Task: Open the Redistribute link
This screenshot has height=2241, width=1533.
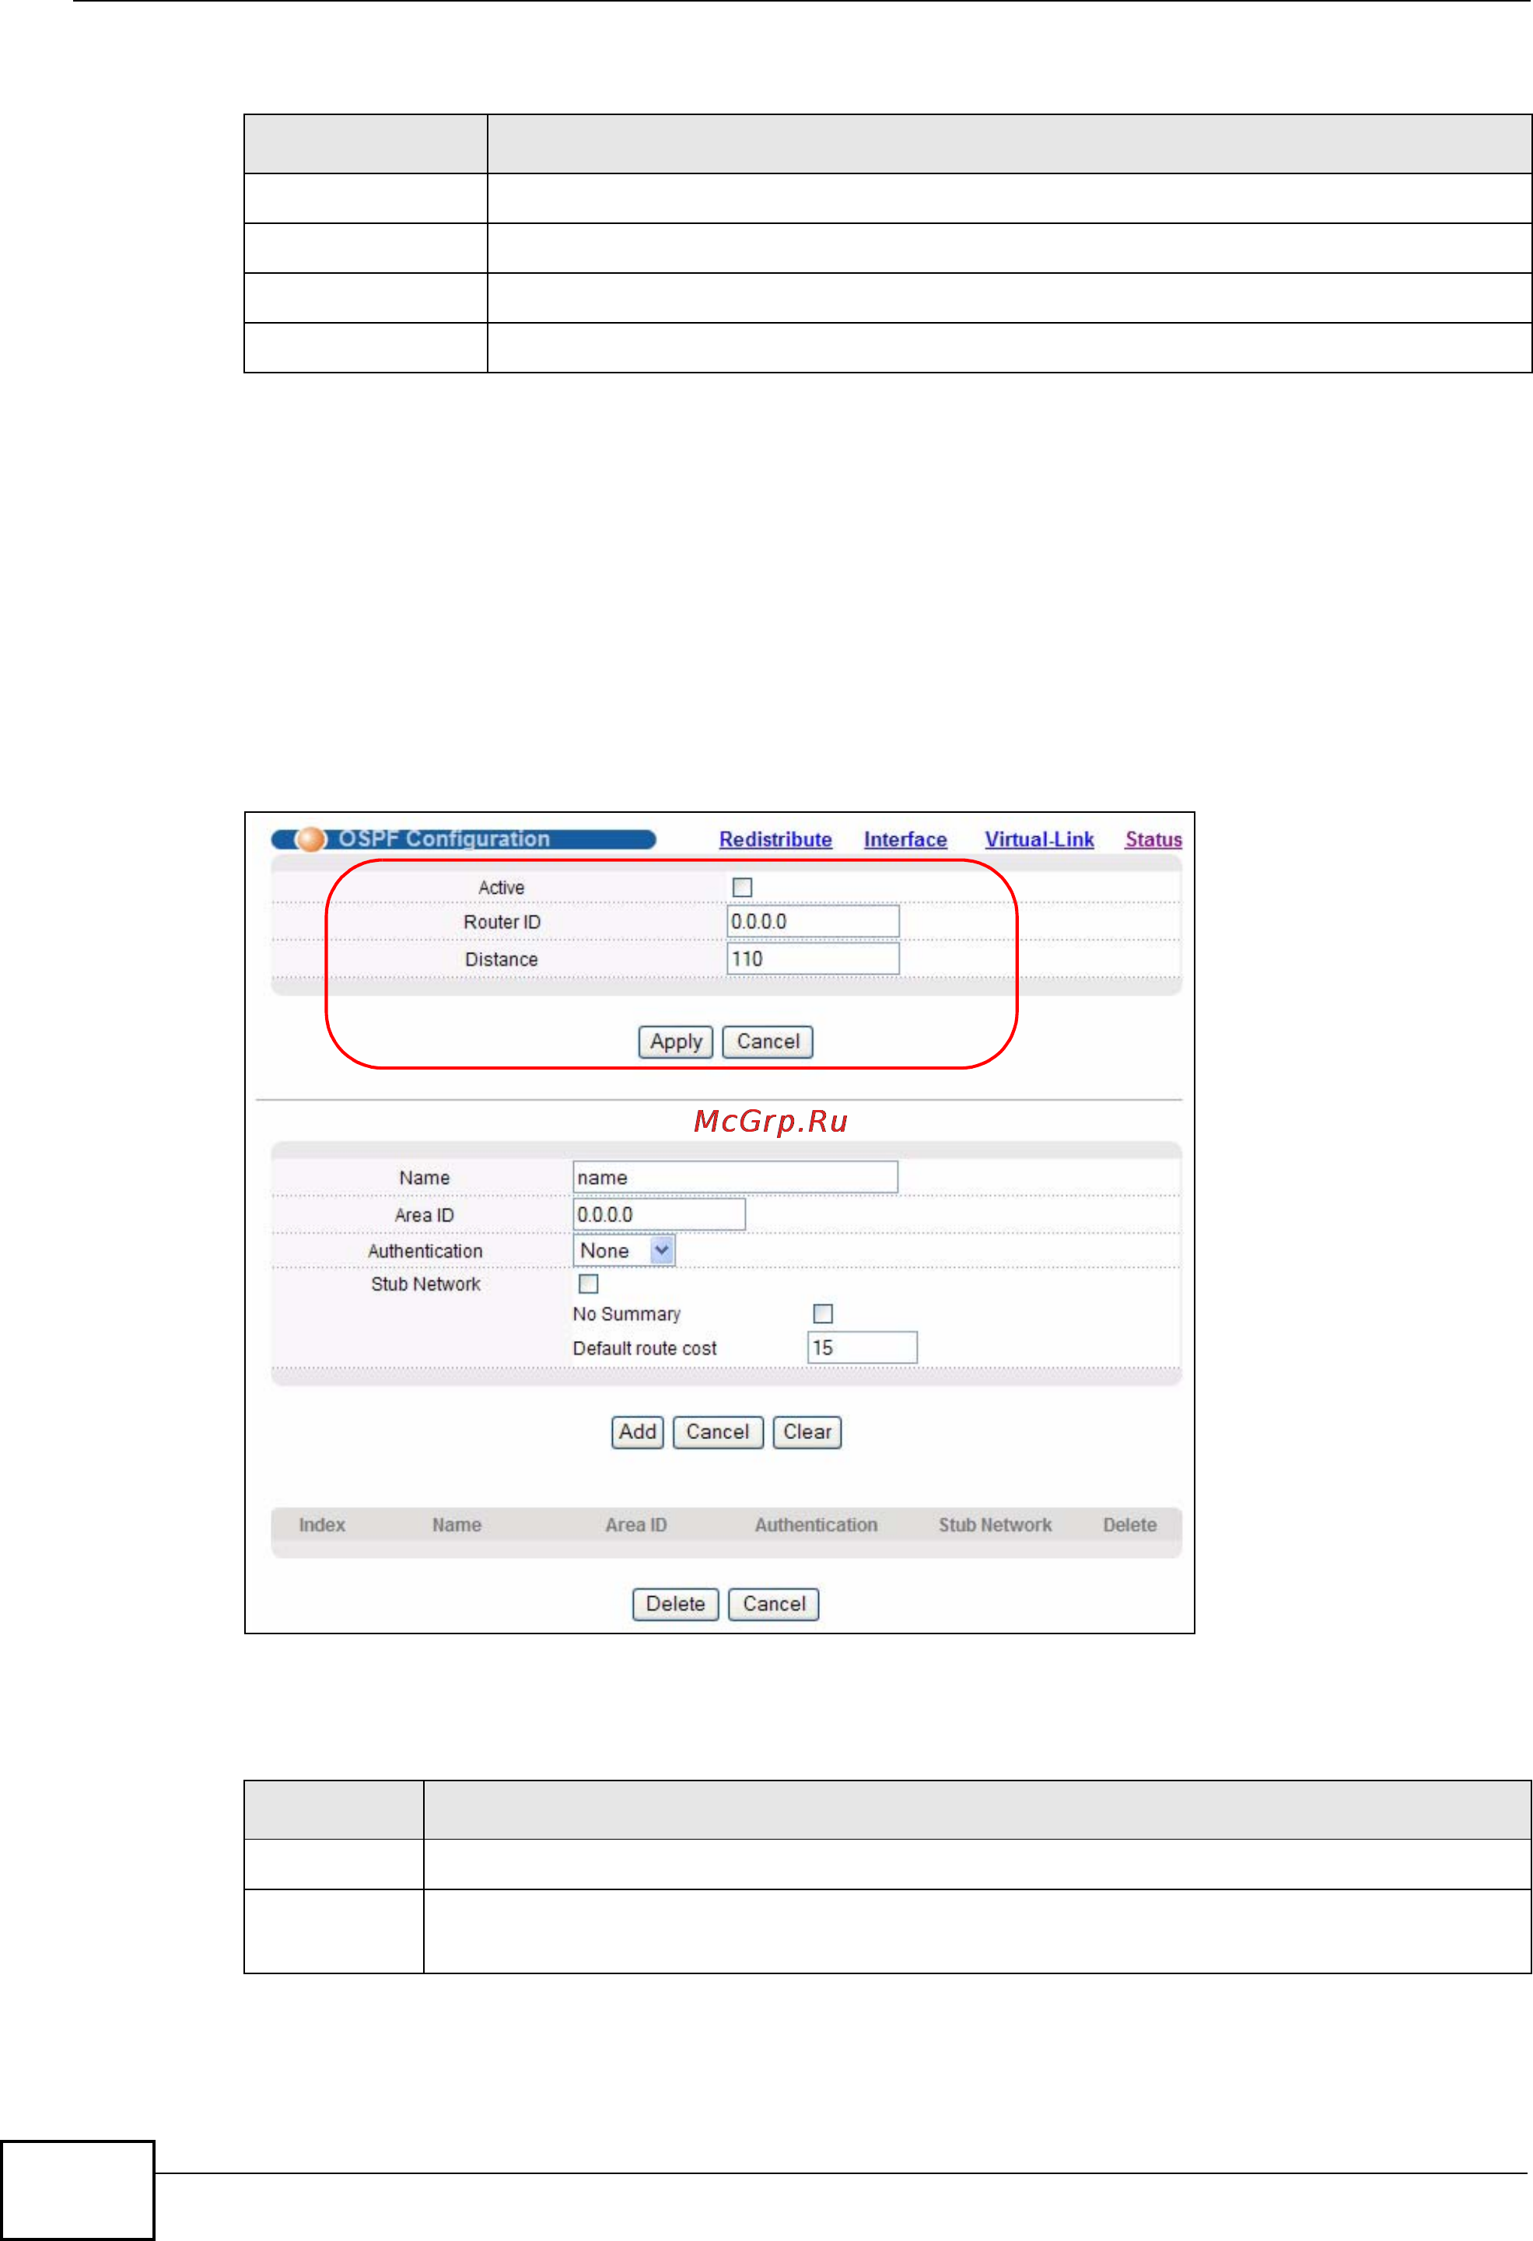Action: (x=775, y=839)
